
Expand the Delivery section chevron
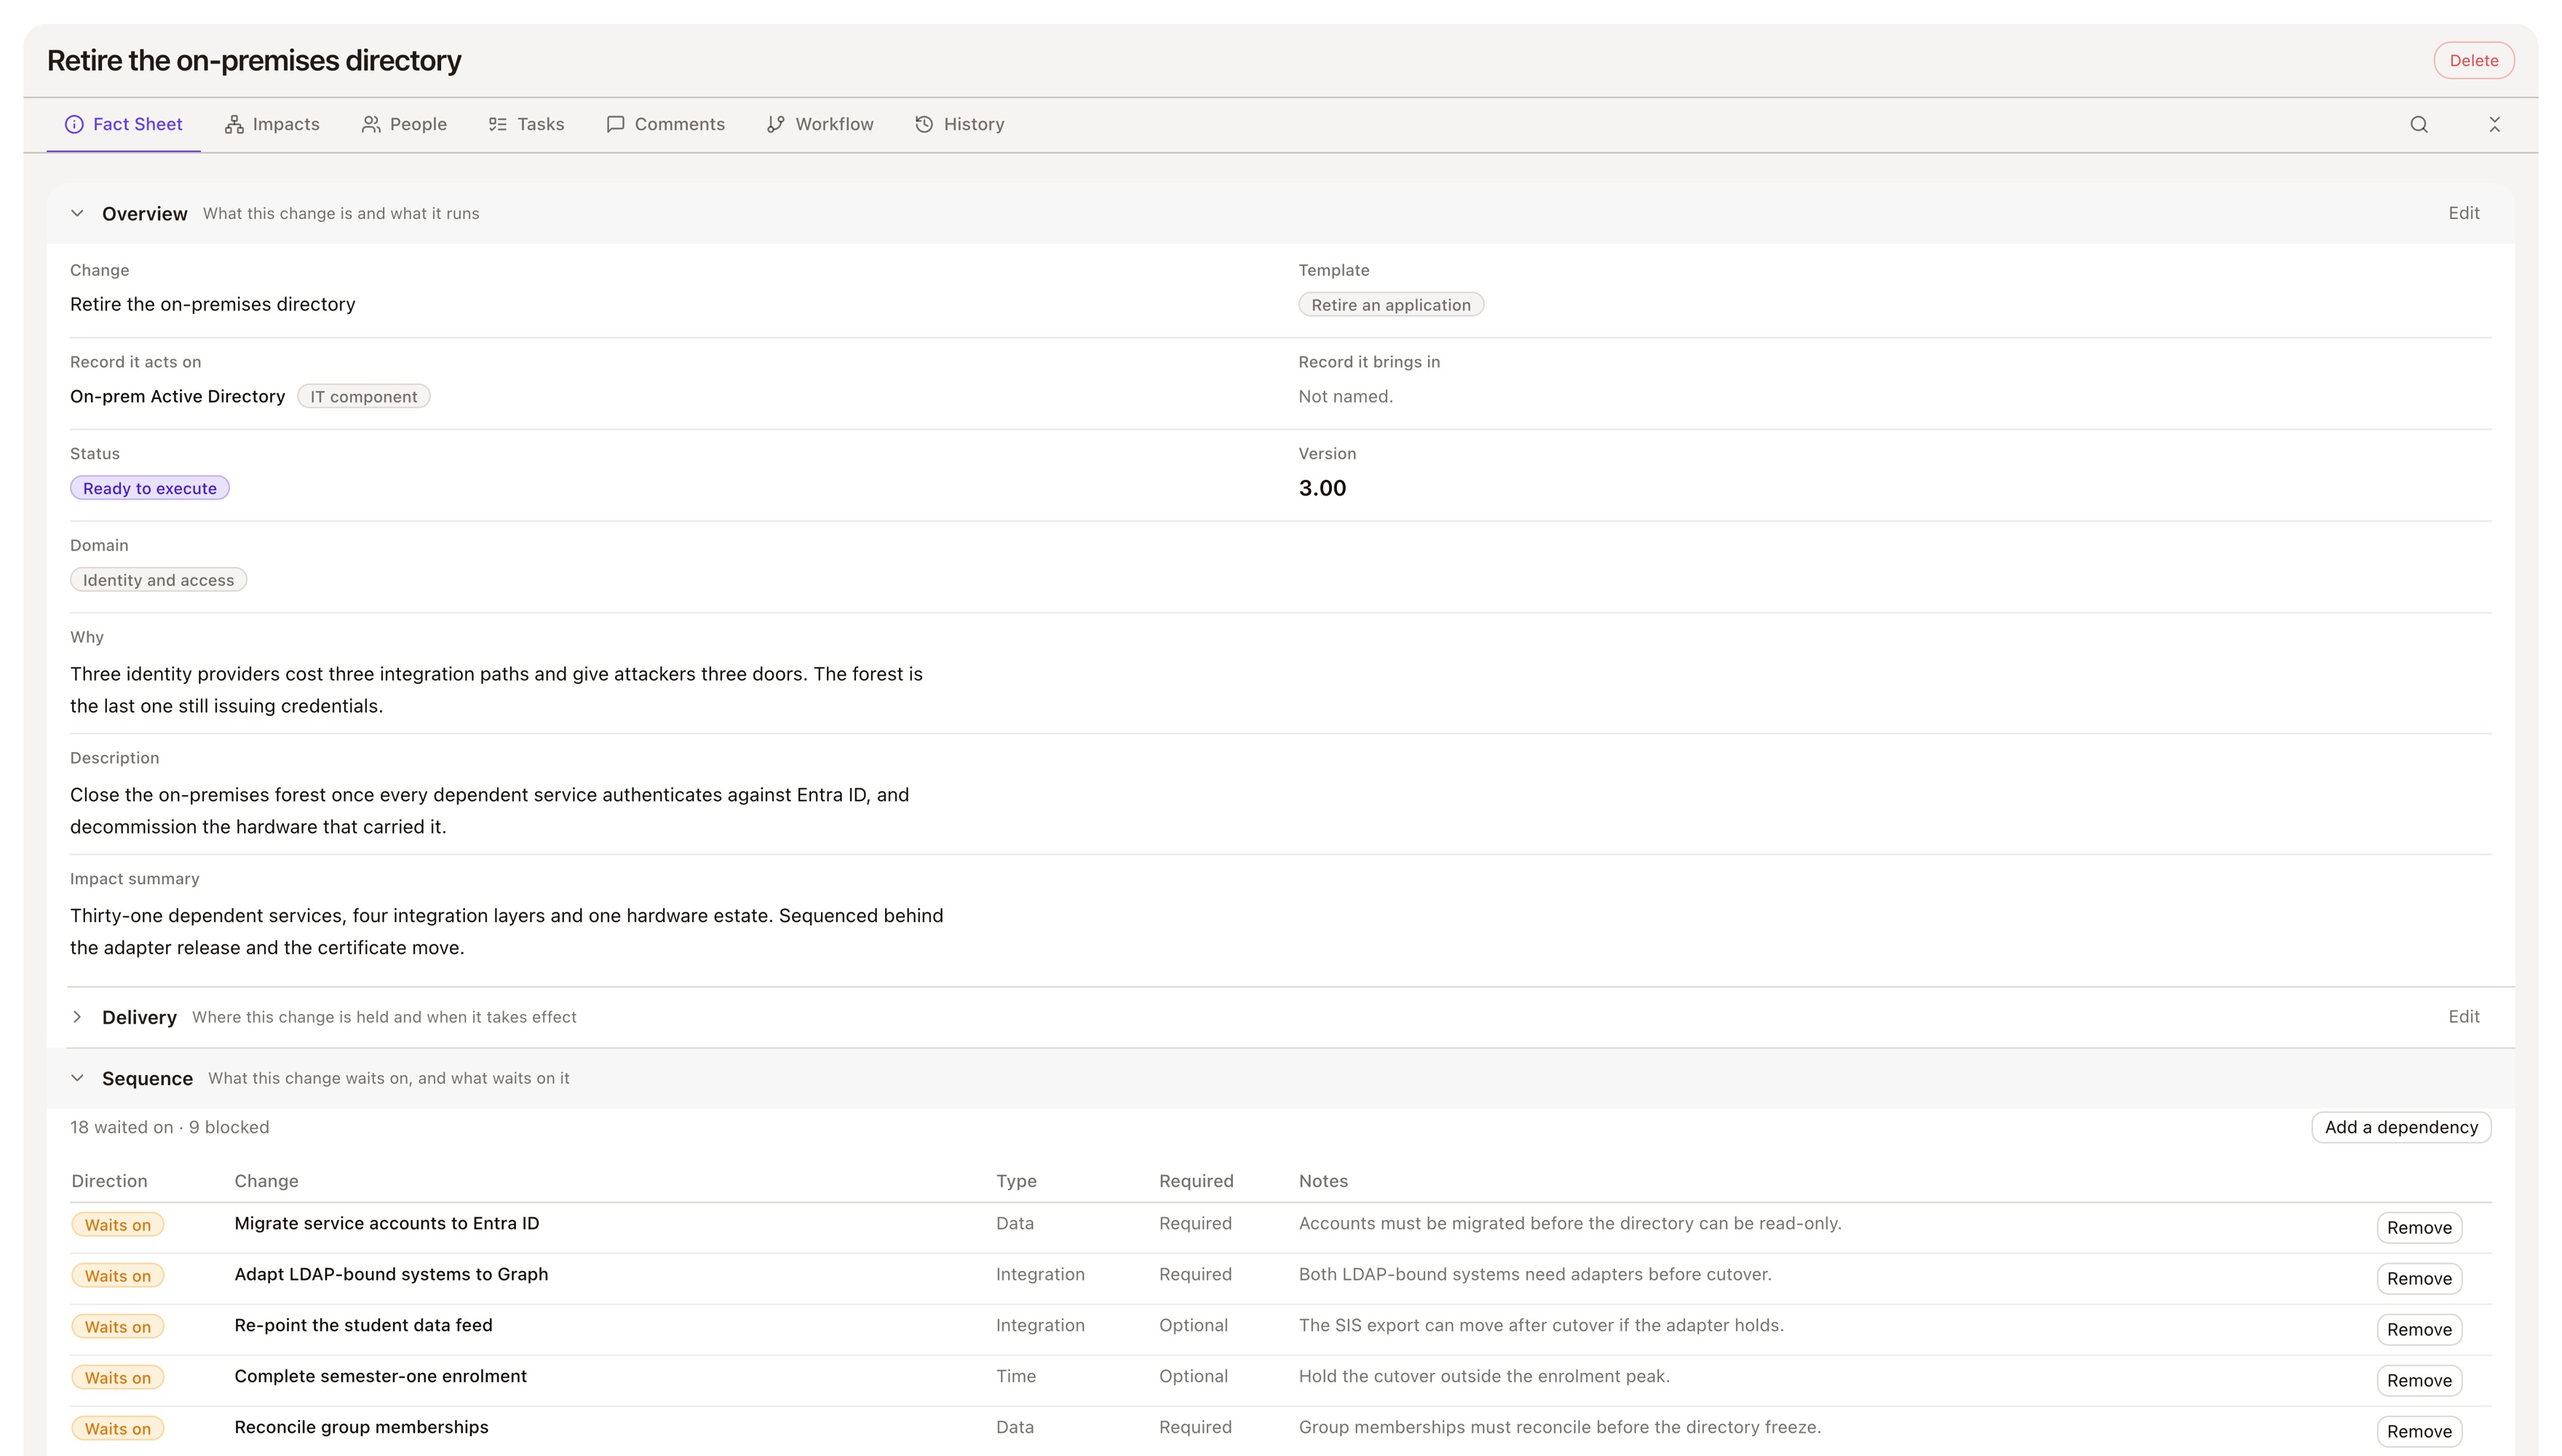[x=77, y=1017]
